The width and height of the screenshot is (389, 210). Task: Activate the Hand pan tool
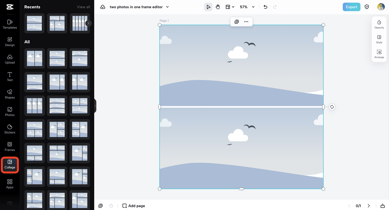tap(218, 7)
